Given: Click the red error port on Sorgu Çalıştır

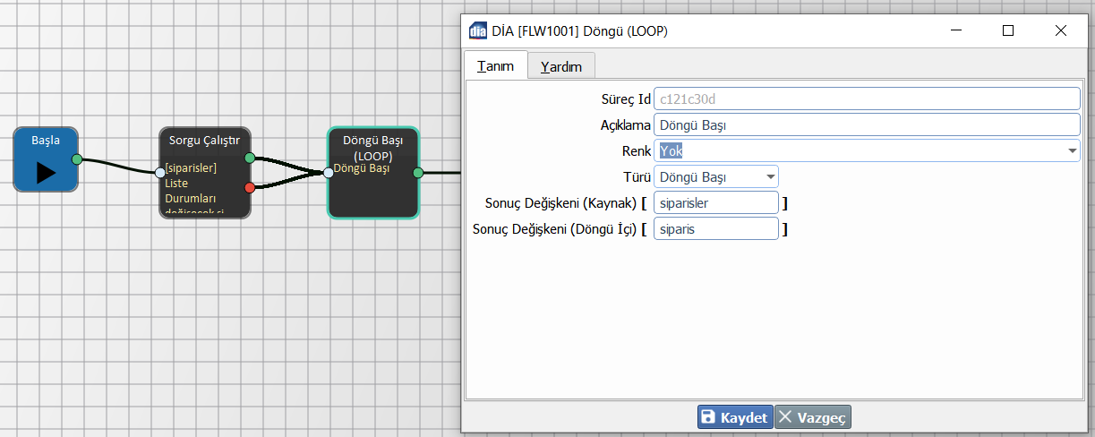Looking at the screenshot, I should coord(250,187).
